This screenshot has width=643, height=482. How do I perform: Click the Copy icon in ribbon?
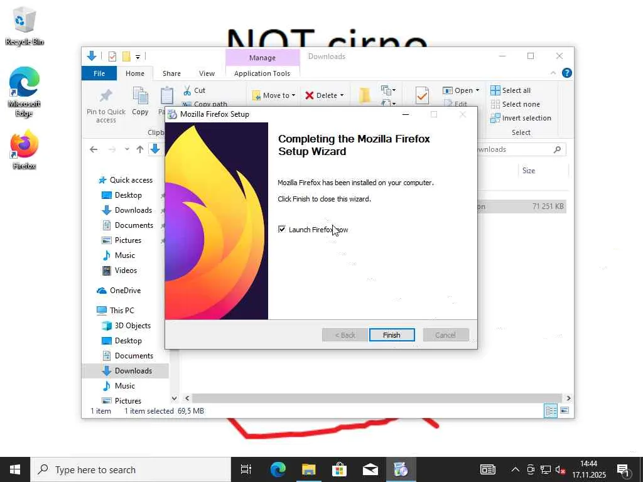[x=140, y=96]
